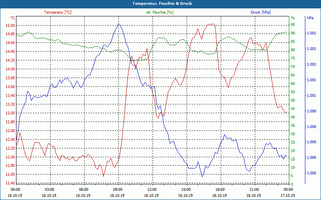The height and width of the screenshot is (200, 321).
Task: Click green humidity axis value 65
Action: 293,75
